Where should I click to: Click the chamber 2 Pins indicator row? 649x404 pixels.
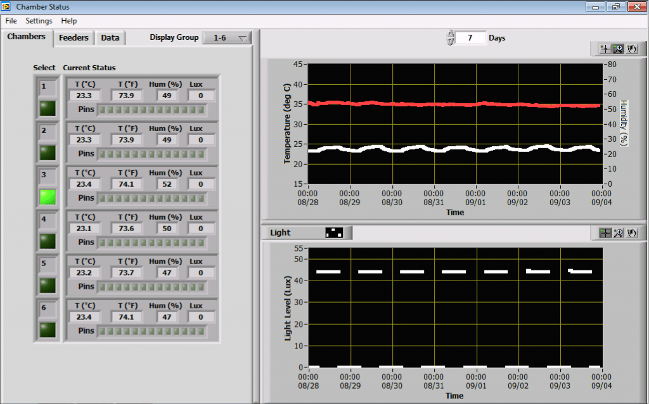click(152, 155)
